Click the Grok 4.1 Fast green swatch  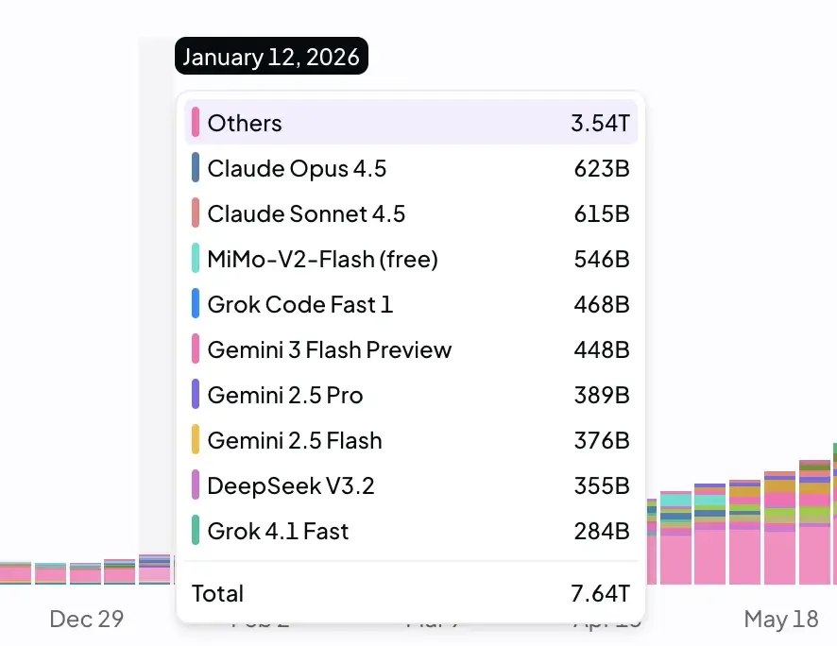click(x=196, y=530)
